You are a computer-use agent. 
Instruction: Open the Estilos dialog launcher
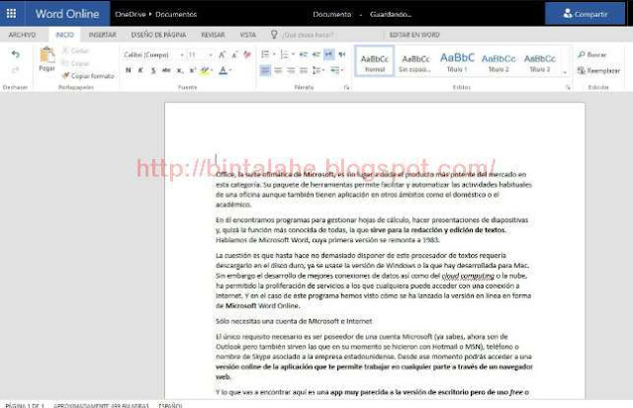[568, 87]
